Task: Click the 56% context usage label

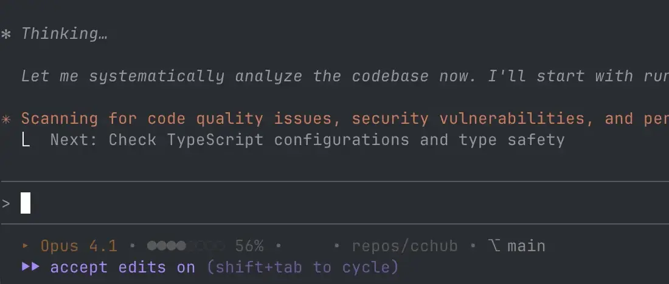Action: coord(249,246)
